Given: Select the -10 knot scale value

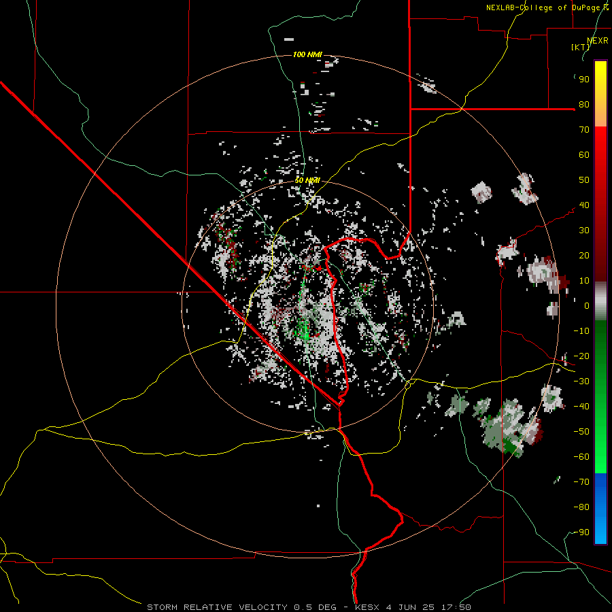Looking at the screenshot, I should click(581, 331).
